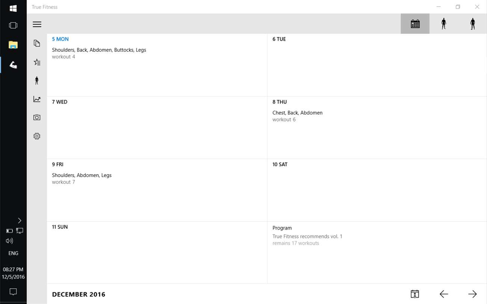Open workout 4 on Monday
The height and width of the screenshot is (304, 487).
pyautogui.click(x=99, y=53)
